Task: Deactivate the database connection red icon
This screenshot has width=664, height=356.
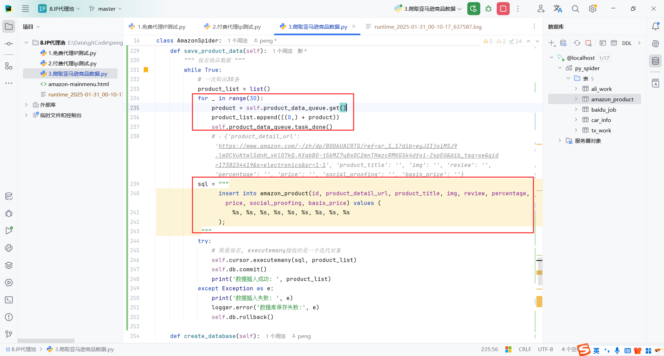Action: [589, 43]
